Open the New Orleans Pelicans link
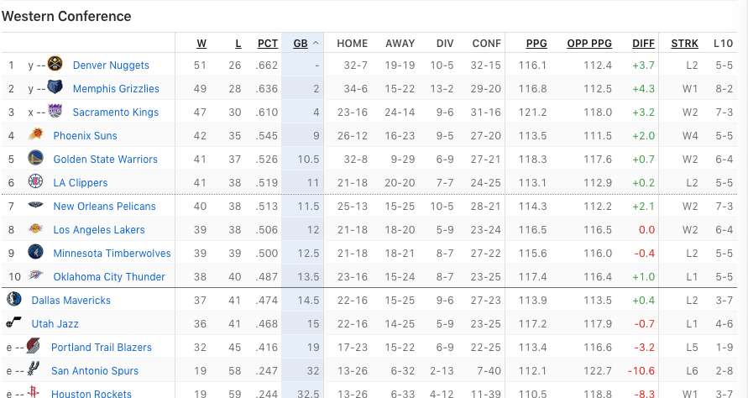The image size is (748, 398). (104, 207)
